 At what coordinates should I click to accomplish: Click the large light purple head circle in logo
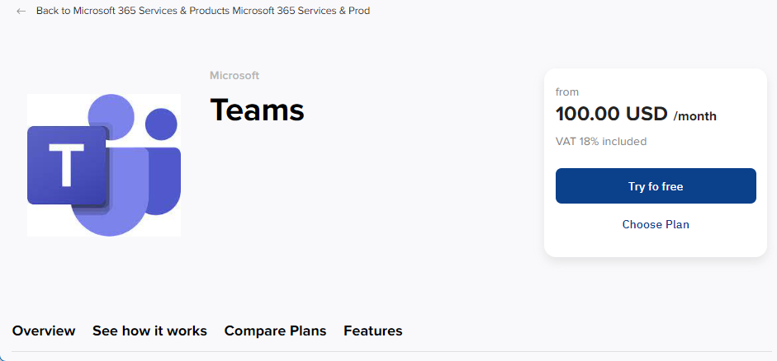[x=111, y=115]
